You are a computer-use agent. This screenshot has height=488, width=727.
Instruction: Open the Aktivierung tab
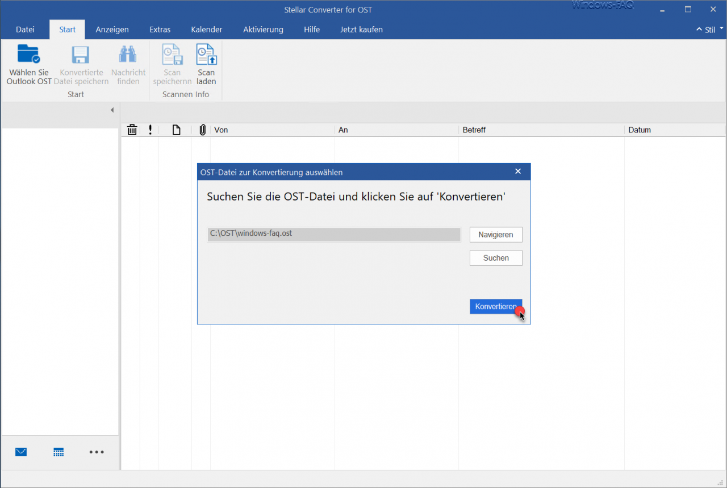coord(263,30)
